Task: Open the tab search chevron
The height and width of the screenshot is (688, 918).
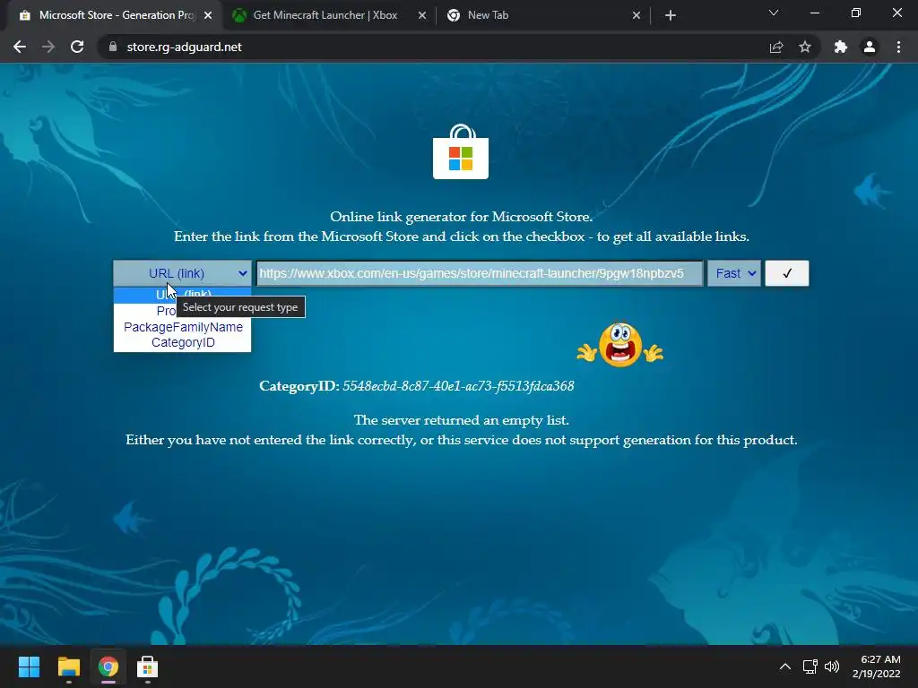Action: point(774,13)
